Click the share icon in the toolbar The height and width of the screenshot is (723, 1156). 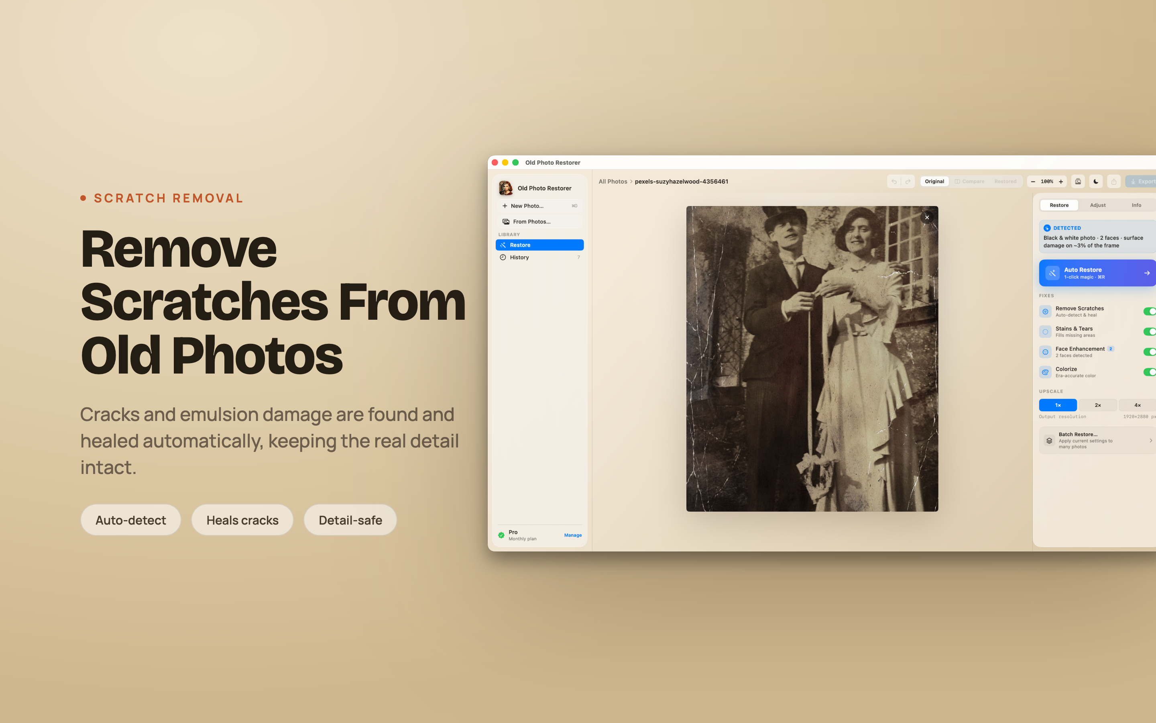(x=1113, y=182)
